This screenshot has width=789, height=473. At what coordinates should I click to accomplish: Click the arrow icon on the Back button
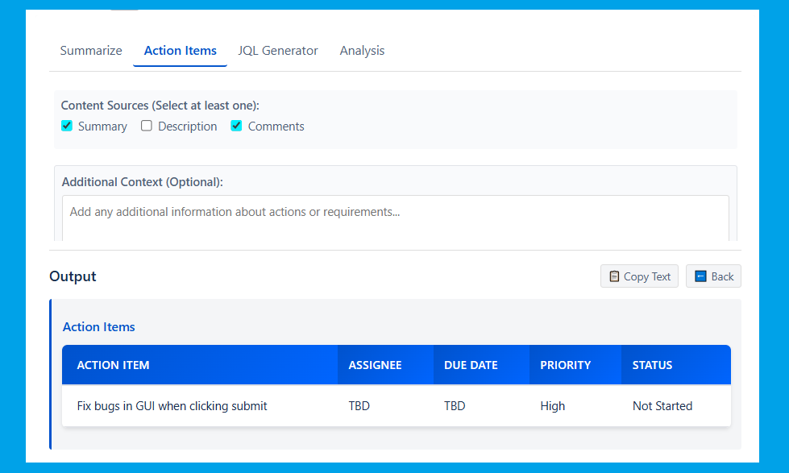[x=700, y=276]
